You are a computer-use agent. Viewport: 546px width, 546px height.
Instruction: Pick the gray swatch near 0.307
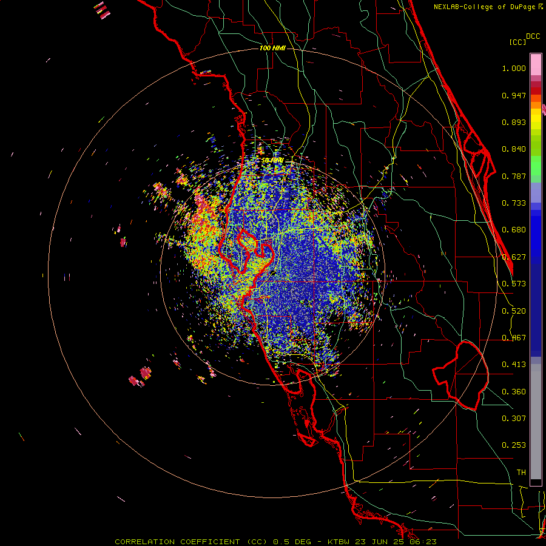pos(536,422)
